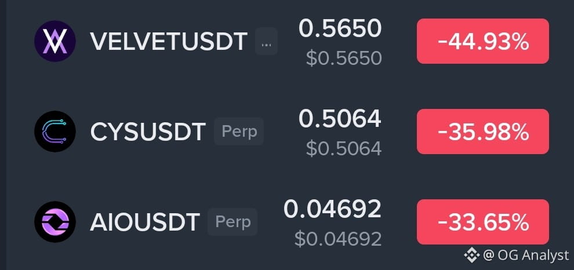Click the $0.5064 dollar value
The image size is (574, 270).
point(344,148)
